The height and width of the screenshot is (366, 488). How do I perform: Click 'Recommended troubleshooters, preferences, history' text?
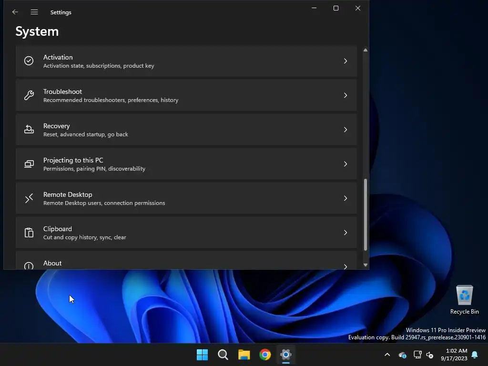pyautogui.click(x=111, y=100)
